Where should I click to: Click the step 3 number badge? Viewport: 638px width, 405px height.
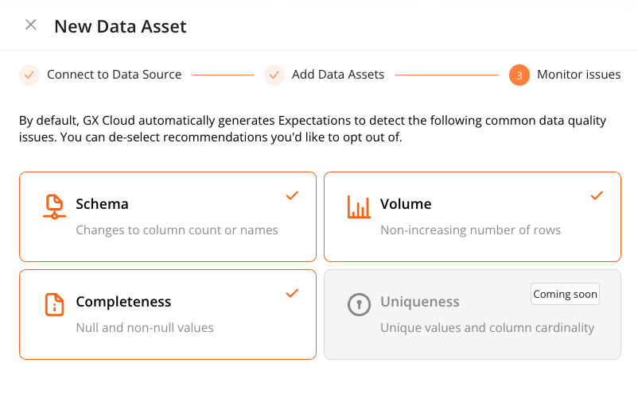519,75
